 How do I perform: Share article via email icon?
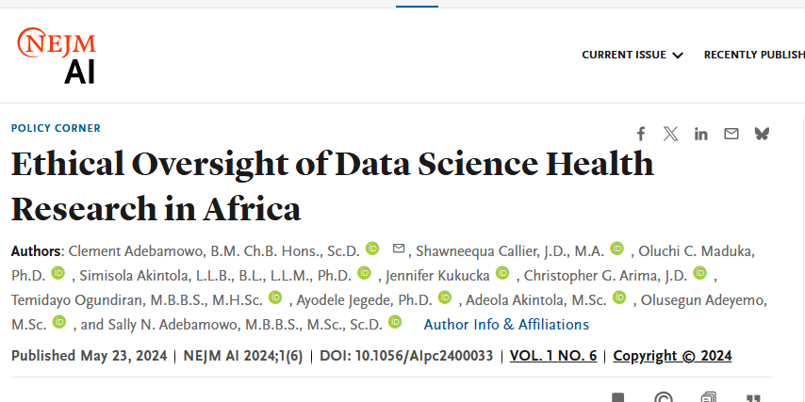(x=731, y=134)
